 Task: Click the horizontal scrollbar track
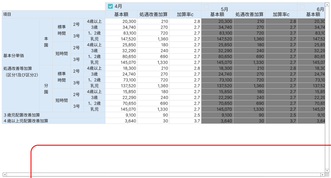pyautogui.click(x=161, y=174)
